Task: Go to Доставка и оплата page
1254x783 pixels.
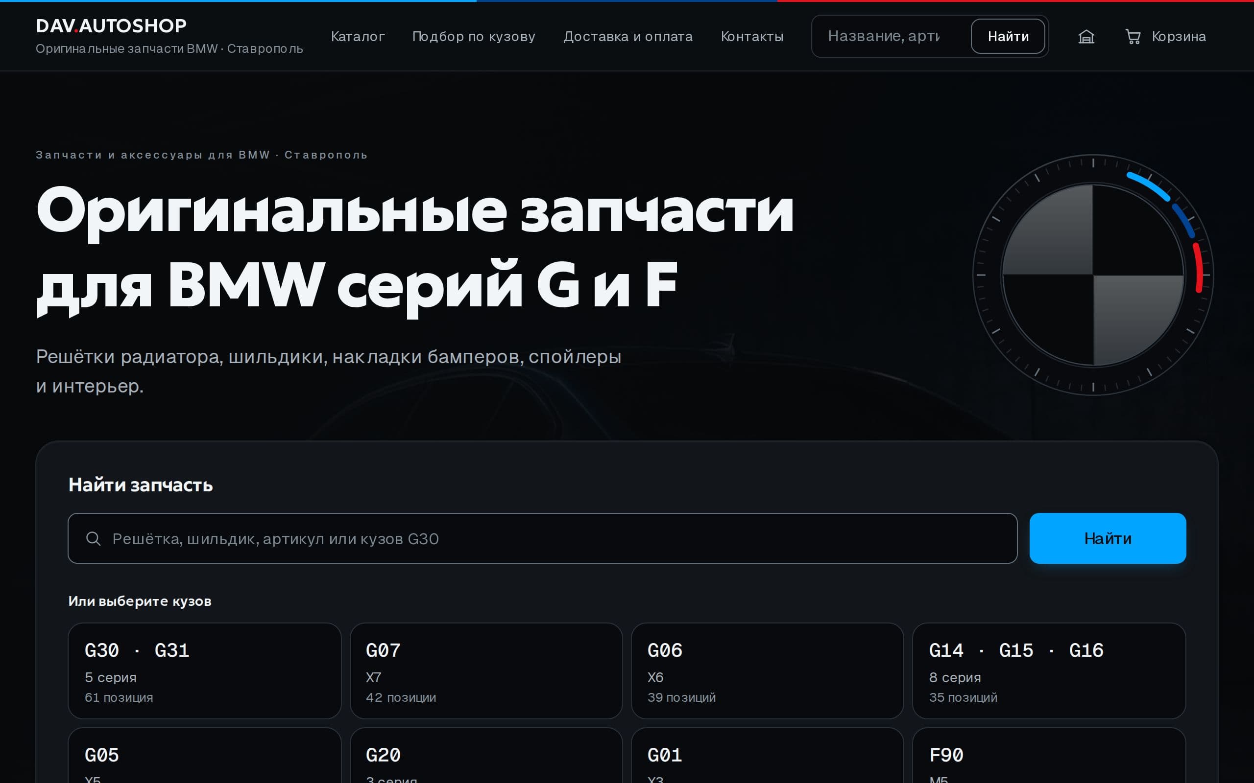Action: click(x=628, y=36)
